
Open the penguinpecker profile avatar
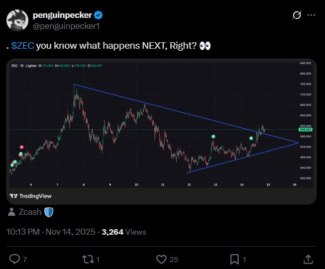tap(17, 20)
